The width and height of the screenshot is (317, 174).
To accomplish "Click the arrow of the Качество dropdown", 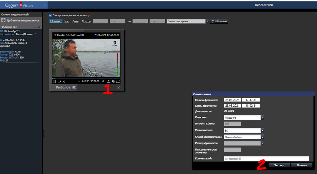I will point(262,118).
